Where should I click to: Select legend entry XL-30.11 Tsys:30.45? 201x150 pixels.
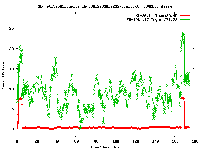pyautogui.click(x=156, y=16)
